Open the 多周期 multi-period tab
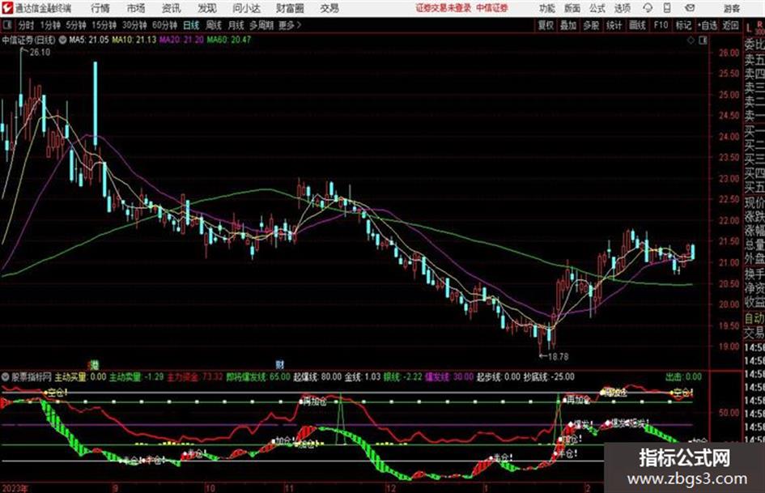This screenshot has height=493, width=765. pyautogui.click(x=261, y=25)
